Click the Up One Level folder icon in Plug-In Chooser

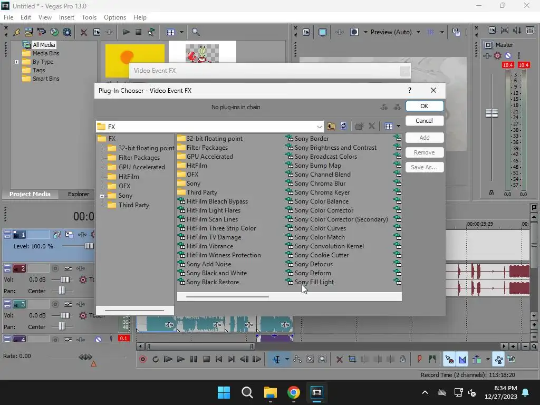coord(331,126)
